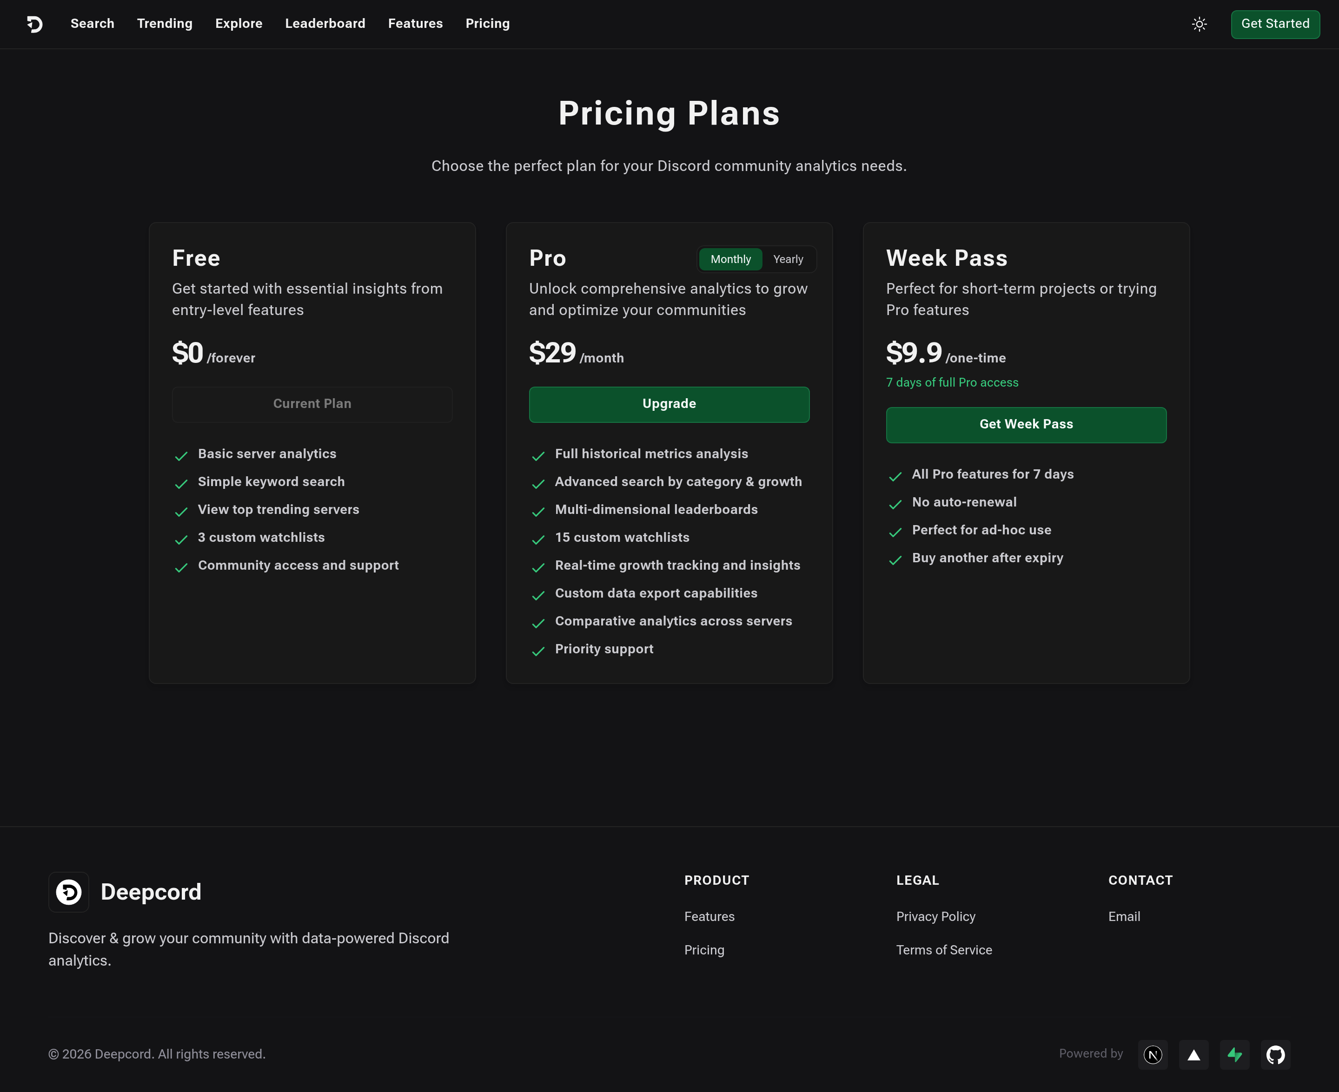Open Leaderboard from the navbar
The width and height of the screenshot is (1339, 1092).
tap(325, 24)
